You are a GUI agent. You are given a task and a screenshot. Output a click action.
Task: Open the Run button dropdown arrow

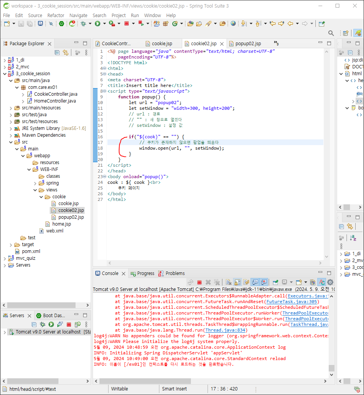104,24
